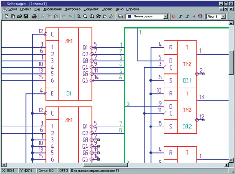The width and height of the screenshot is (235, 174).
Task: Expand the Линии связи layer dropdown
Action: click(x=165, y=16)
